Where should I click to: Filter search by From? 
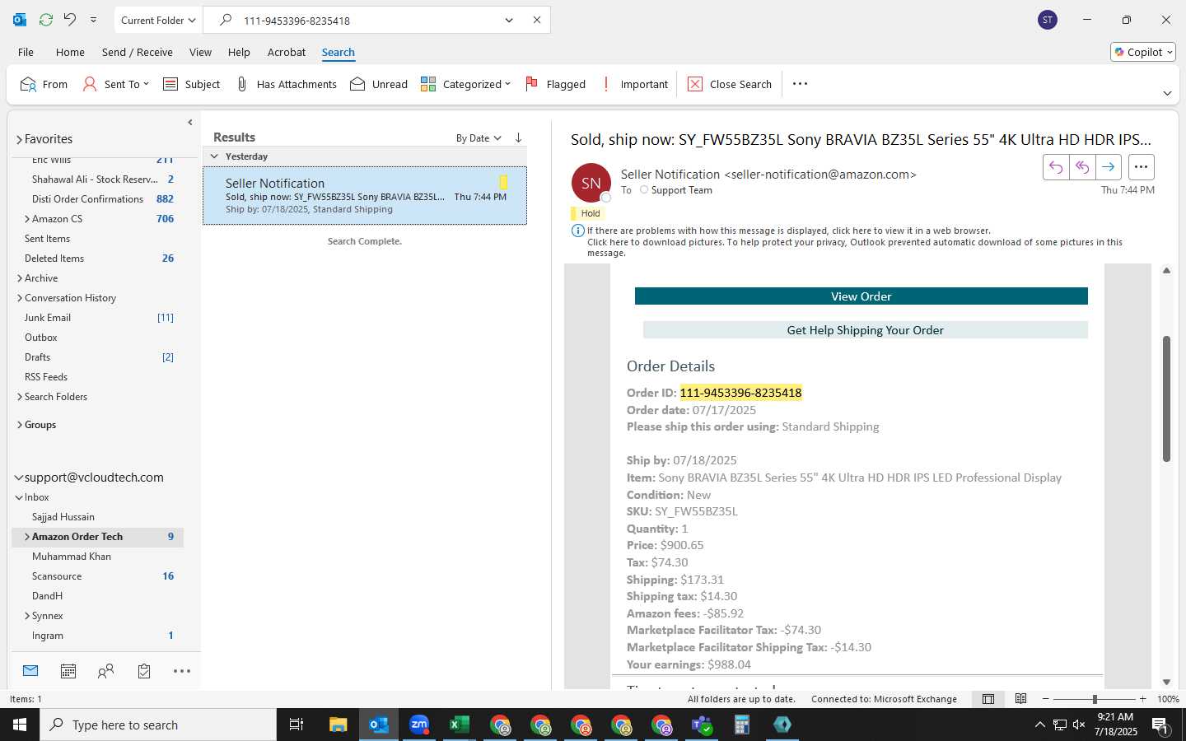pyautogui.click(x=44, y=84)
